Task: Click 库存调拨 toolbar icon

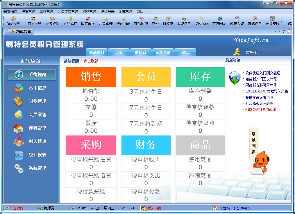Action: pyautogui.click(x=88, y=21)
